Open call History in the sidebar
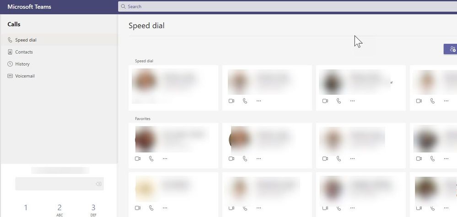This screenshot has width=457, height=217. tap(59, 64)
